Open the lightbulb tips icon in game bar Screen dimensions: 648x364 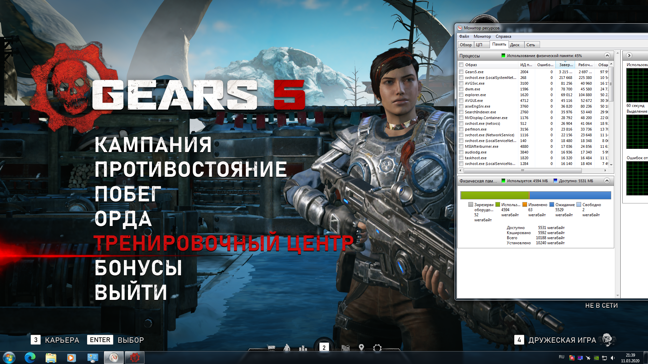pyautogui.click(x=361, y=347)
